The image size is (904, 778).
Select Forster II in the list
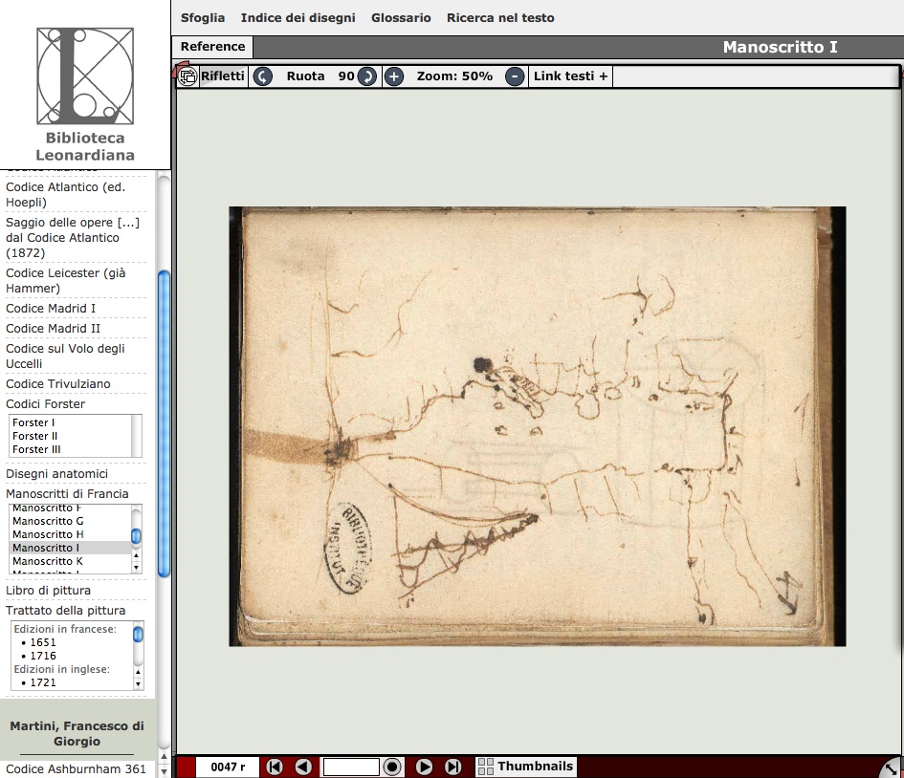click(35, 436)
